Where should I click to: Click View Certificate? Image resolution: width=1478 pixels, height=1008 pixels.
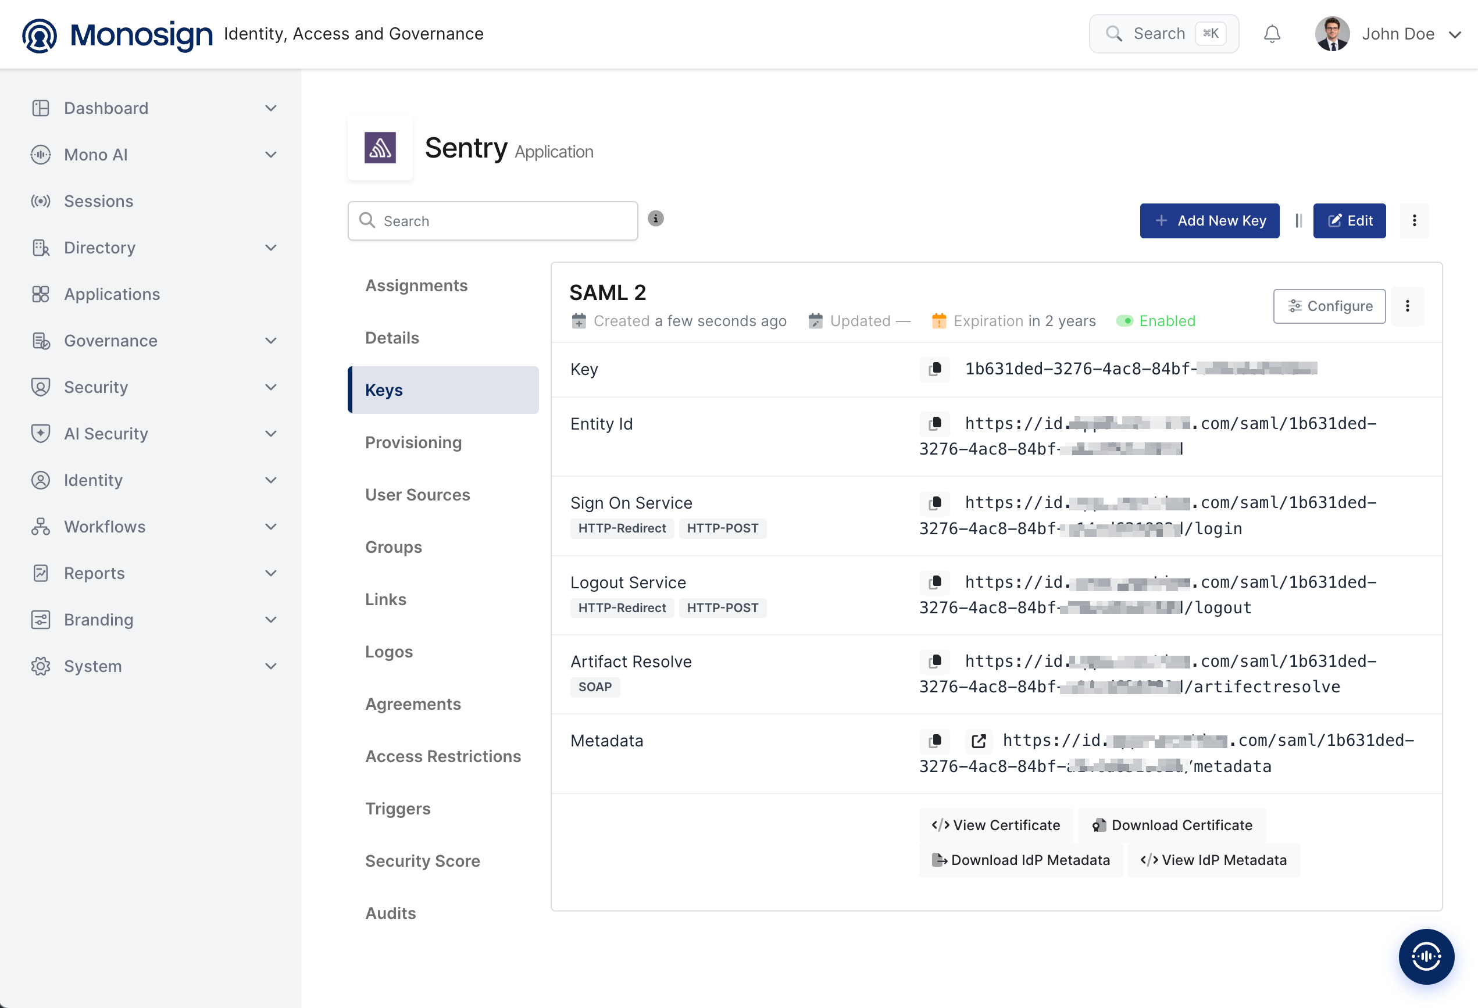[996, 825]
